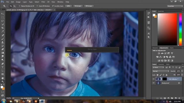184x103 pixels.
Task: Select the Hand tool
Action: click(x=3, y=78)
